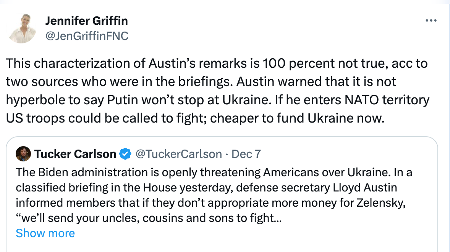
Task: Select the line starting 'hyperbole to say Putin'
Action: [217, 100]
